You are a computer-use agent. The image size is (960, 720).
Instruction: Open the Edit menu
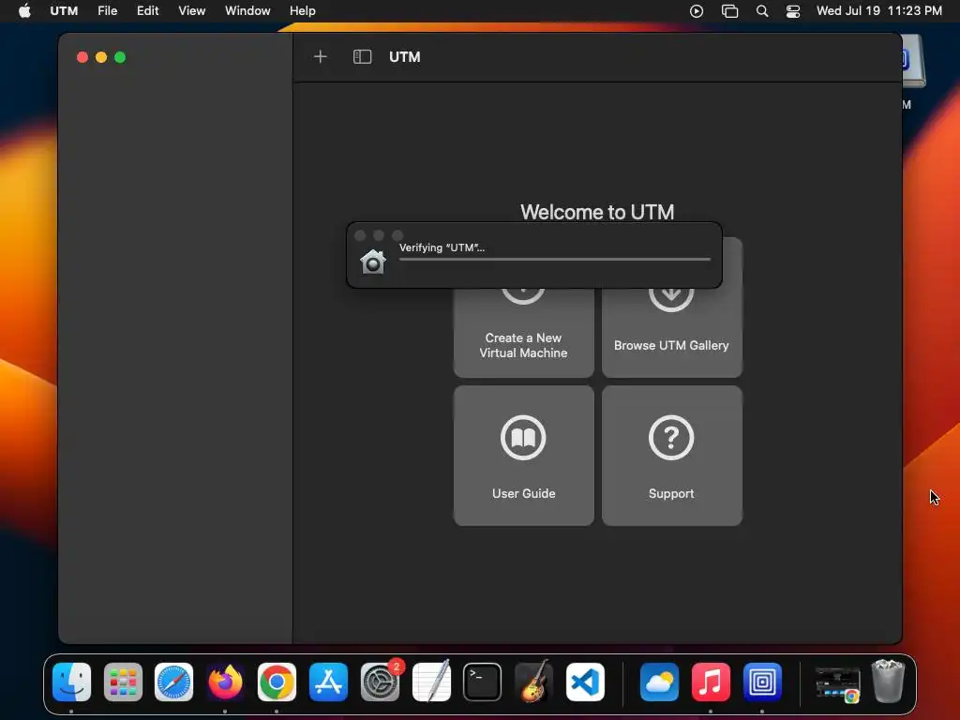[147, 11]
